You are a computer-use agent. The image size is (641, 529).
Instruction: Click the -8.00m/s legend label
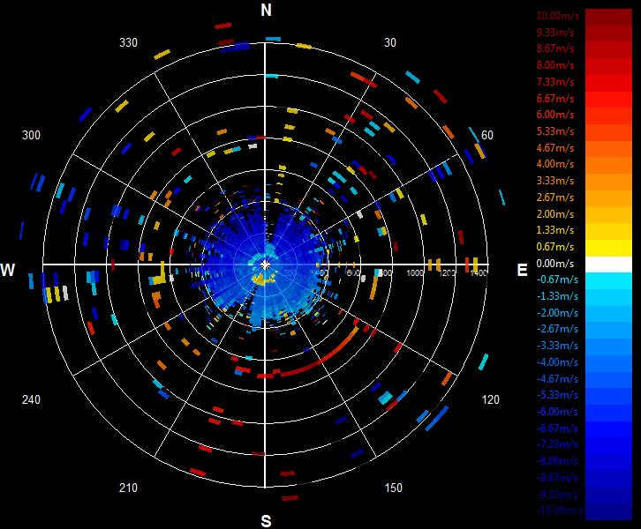pos(557,461)
